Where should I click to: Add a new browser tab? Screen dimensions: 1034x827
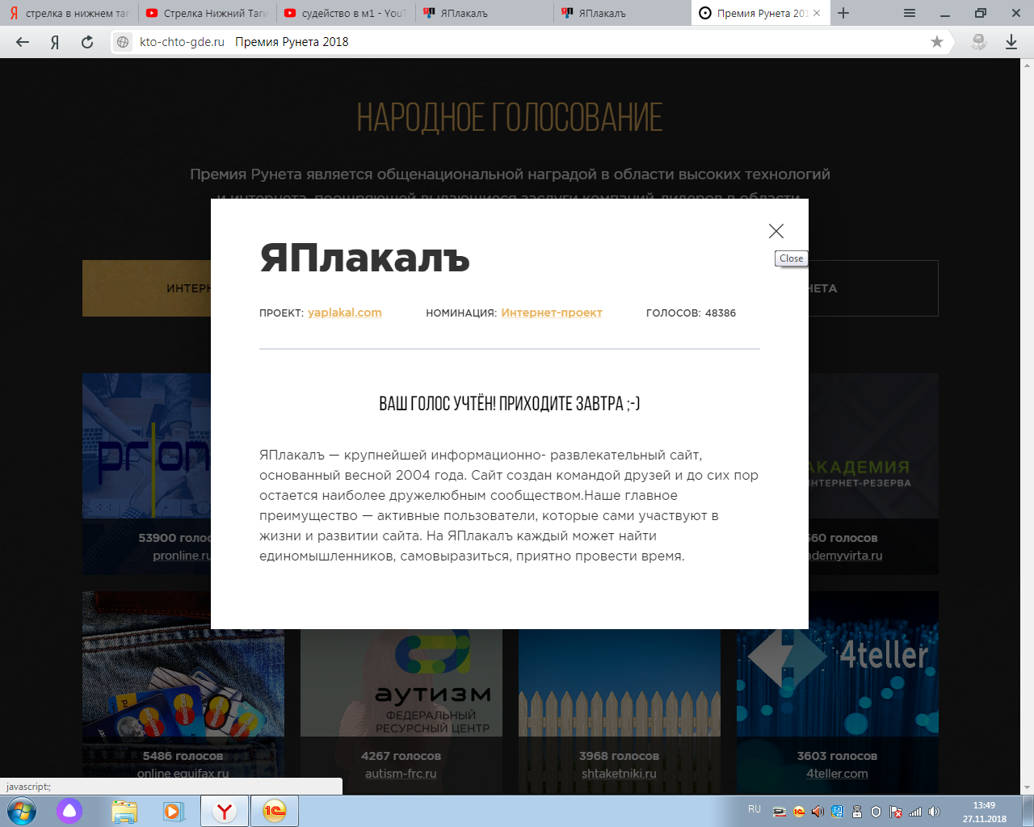843,13
